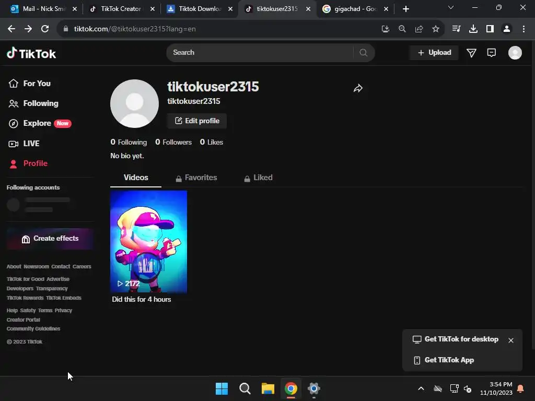535x401 pixels.
Task: Click the large profile picture
Action: click(134, 104)
